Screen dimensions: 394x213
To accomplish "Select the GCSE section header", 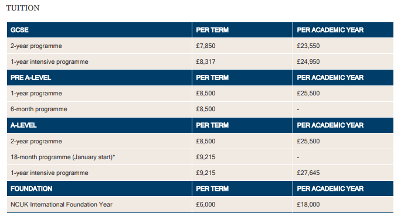I will click(19, 30).
